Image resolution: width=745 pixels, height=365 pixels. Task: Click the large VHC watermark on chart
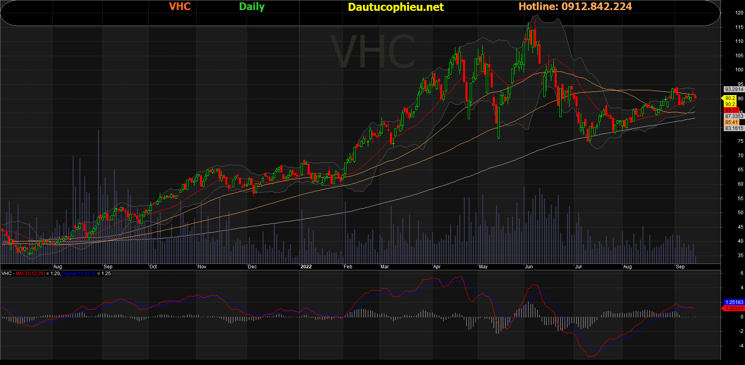(x=373, y=52)
